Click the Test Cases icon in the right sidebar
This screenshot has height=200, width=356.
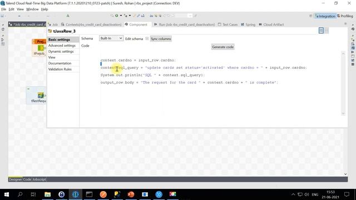[x=353, y=56]
